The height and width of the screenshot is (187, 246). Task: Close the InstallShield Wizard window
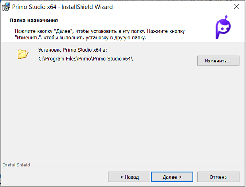pos(236,7)
